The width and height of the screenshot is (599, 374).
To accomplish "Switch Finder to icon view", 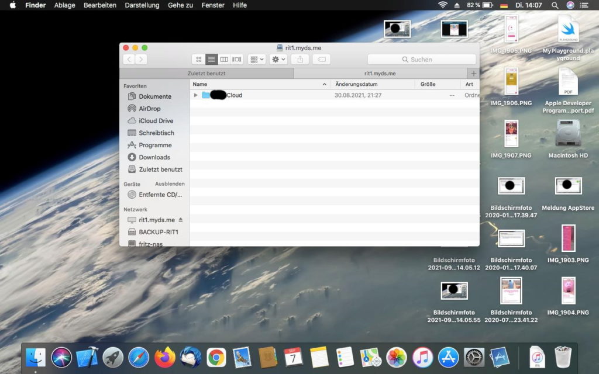I will pyautogui.click(x=199, y=60).
